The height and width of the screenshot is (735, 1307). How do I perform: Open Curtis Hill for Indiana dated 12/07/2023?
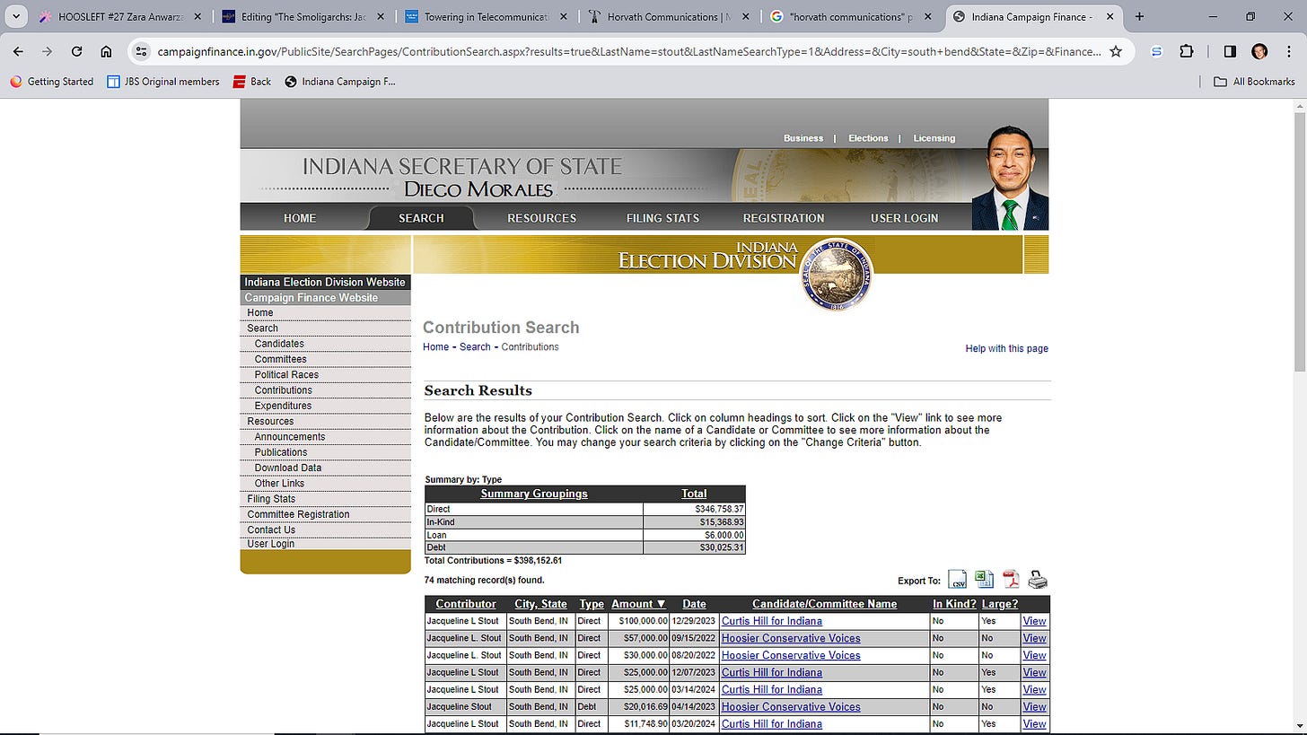[x=771, y=672]
